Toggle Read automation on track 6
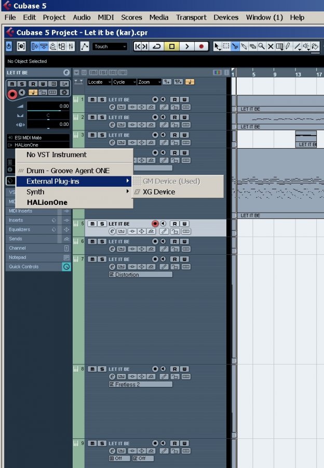 (174, 241)
